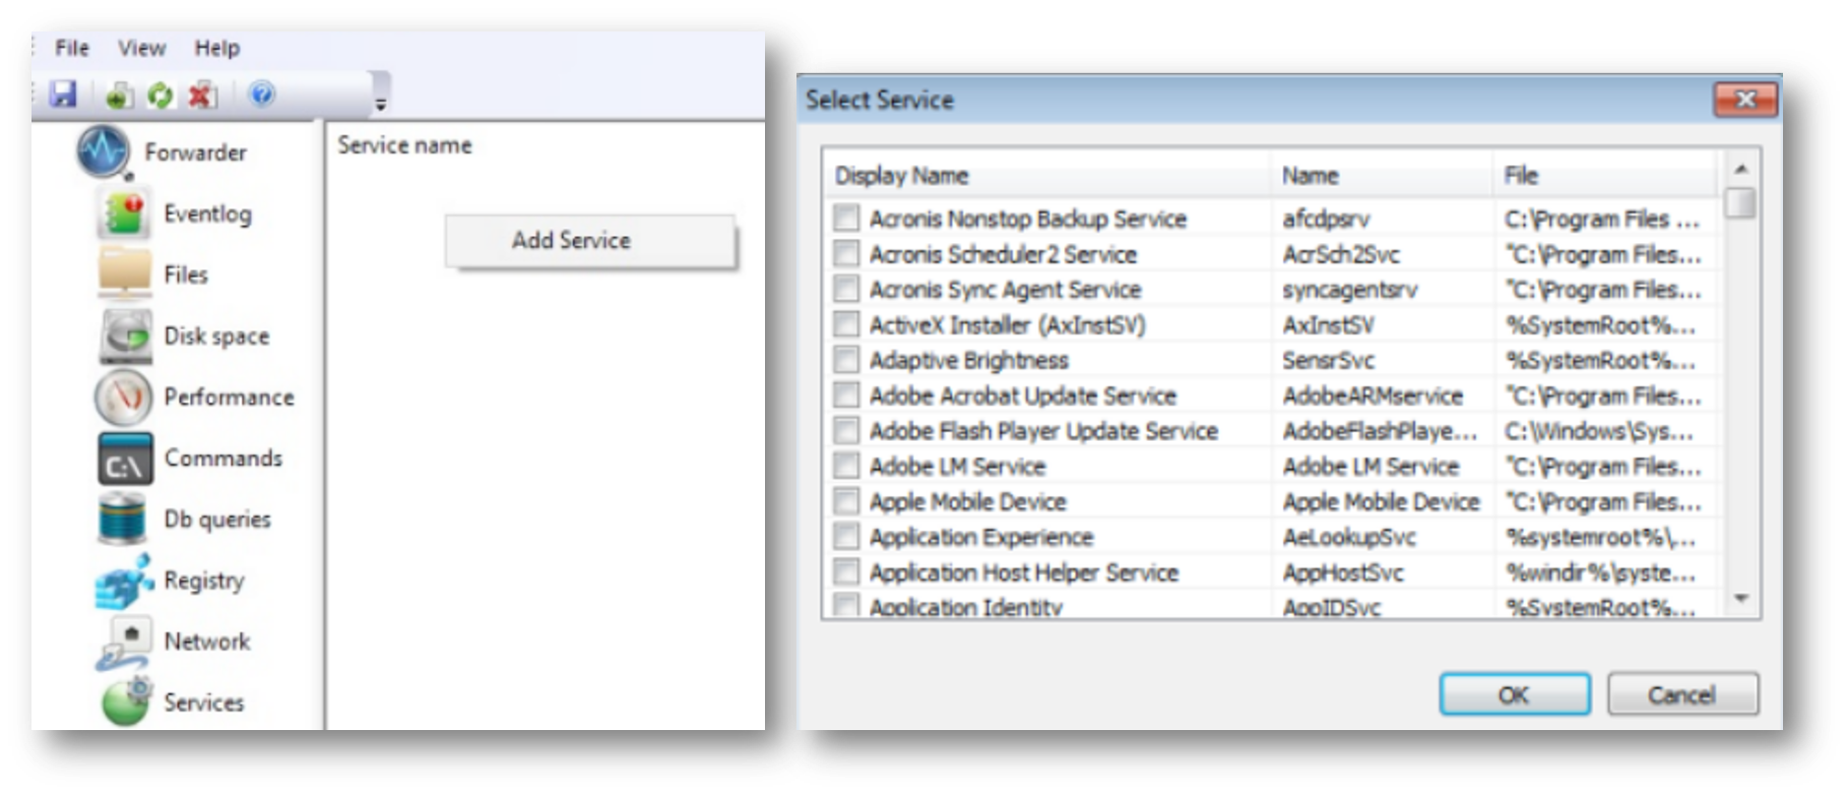The width and height of the screenshot is (1847, 794).
Task: Check Adobe LM Service checkbox
Action: (x=846, y=465)
